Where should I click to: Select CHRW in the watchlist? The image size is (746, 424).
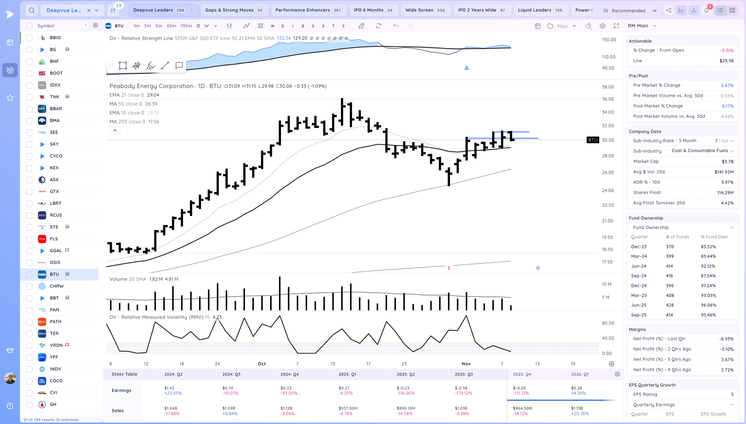pyautogui.click(x=57, y=286)
